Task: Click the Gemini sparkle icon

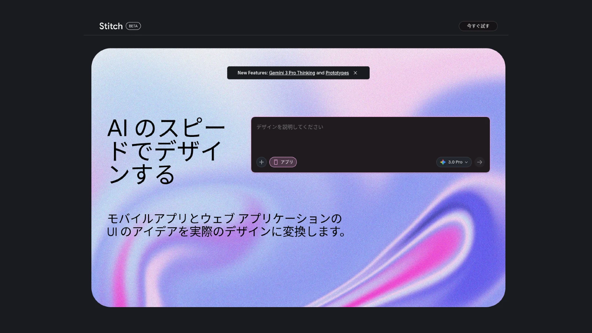Action: [x=443, y=162]
